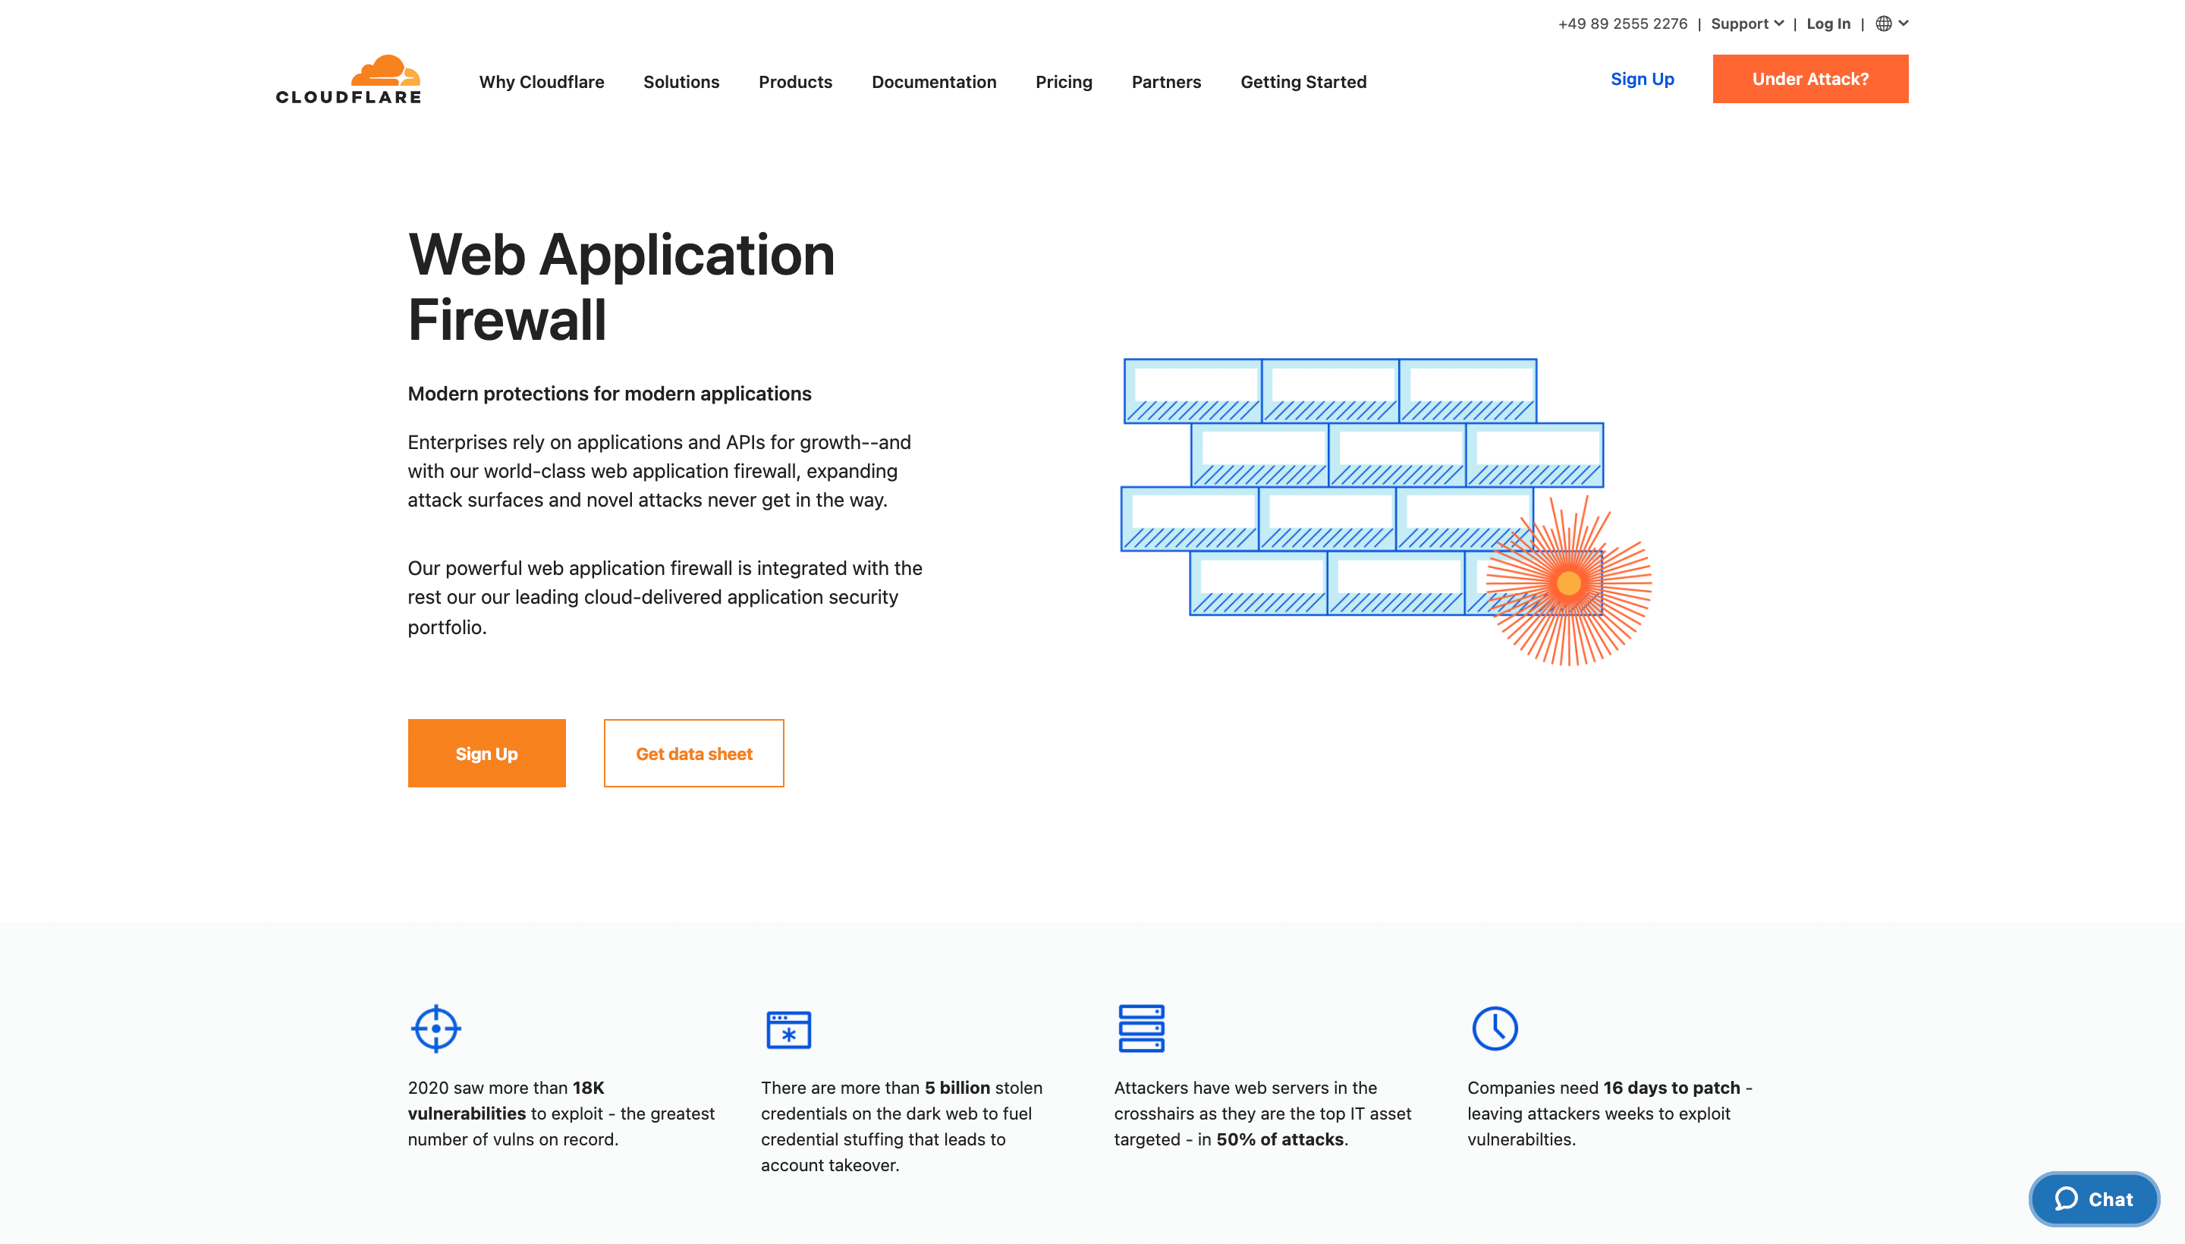The height and width of the screenshot is (1244, 2185).
Task: Click the orange Sign Up button
Action: (x=486, y=752)
